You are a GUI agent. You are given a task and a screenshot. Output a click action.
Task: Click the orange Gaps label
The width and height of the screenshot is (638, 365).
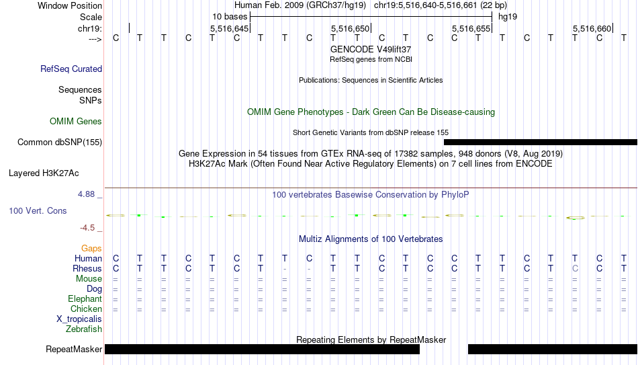click(91, 248)
